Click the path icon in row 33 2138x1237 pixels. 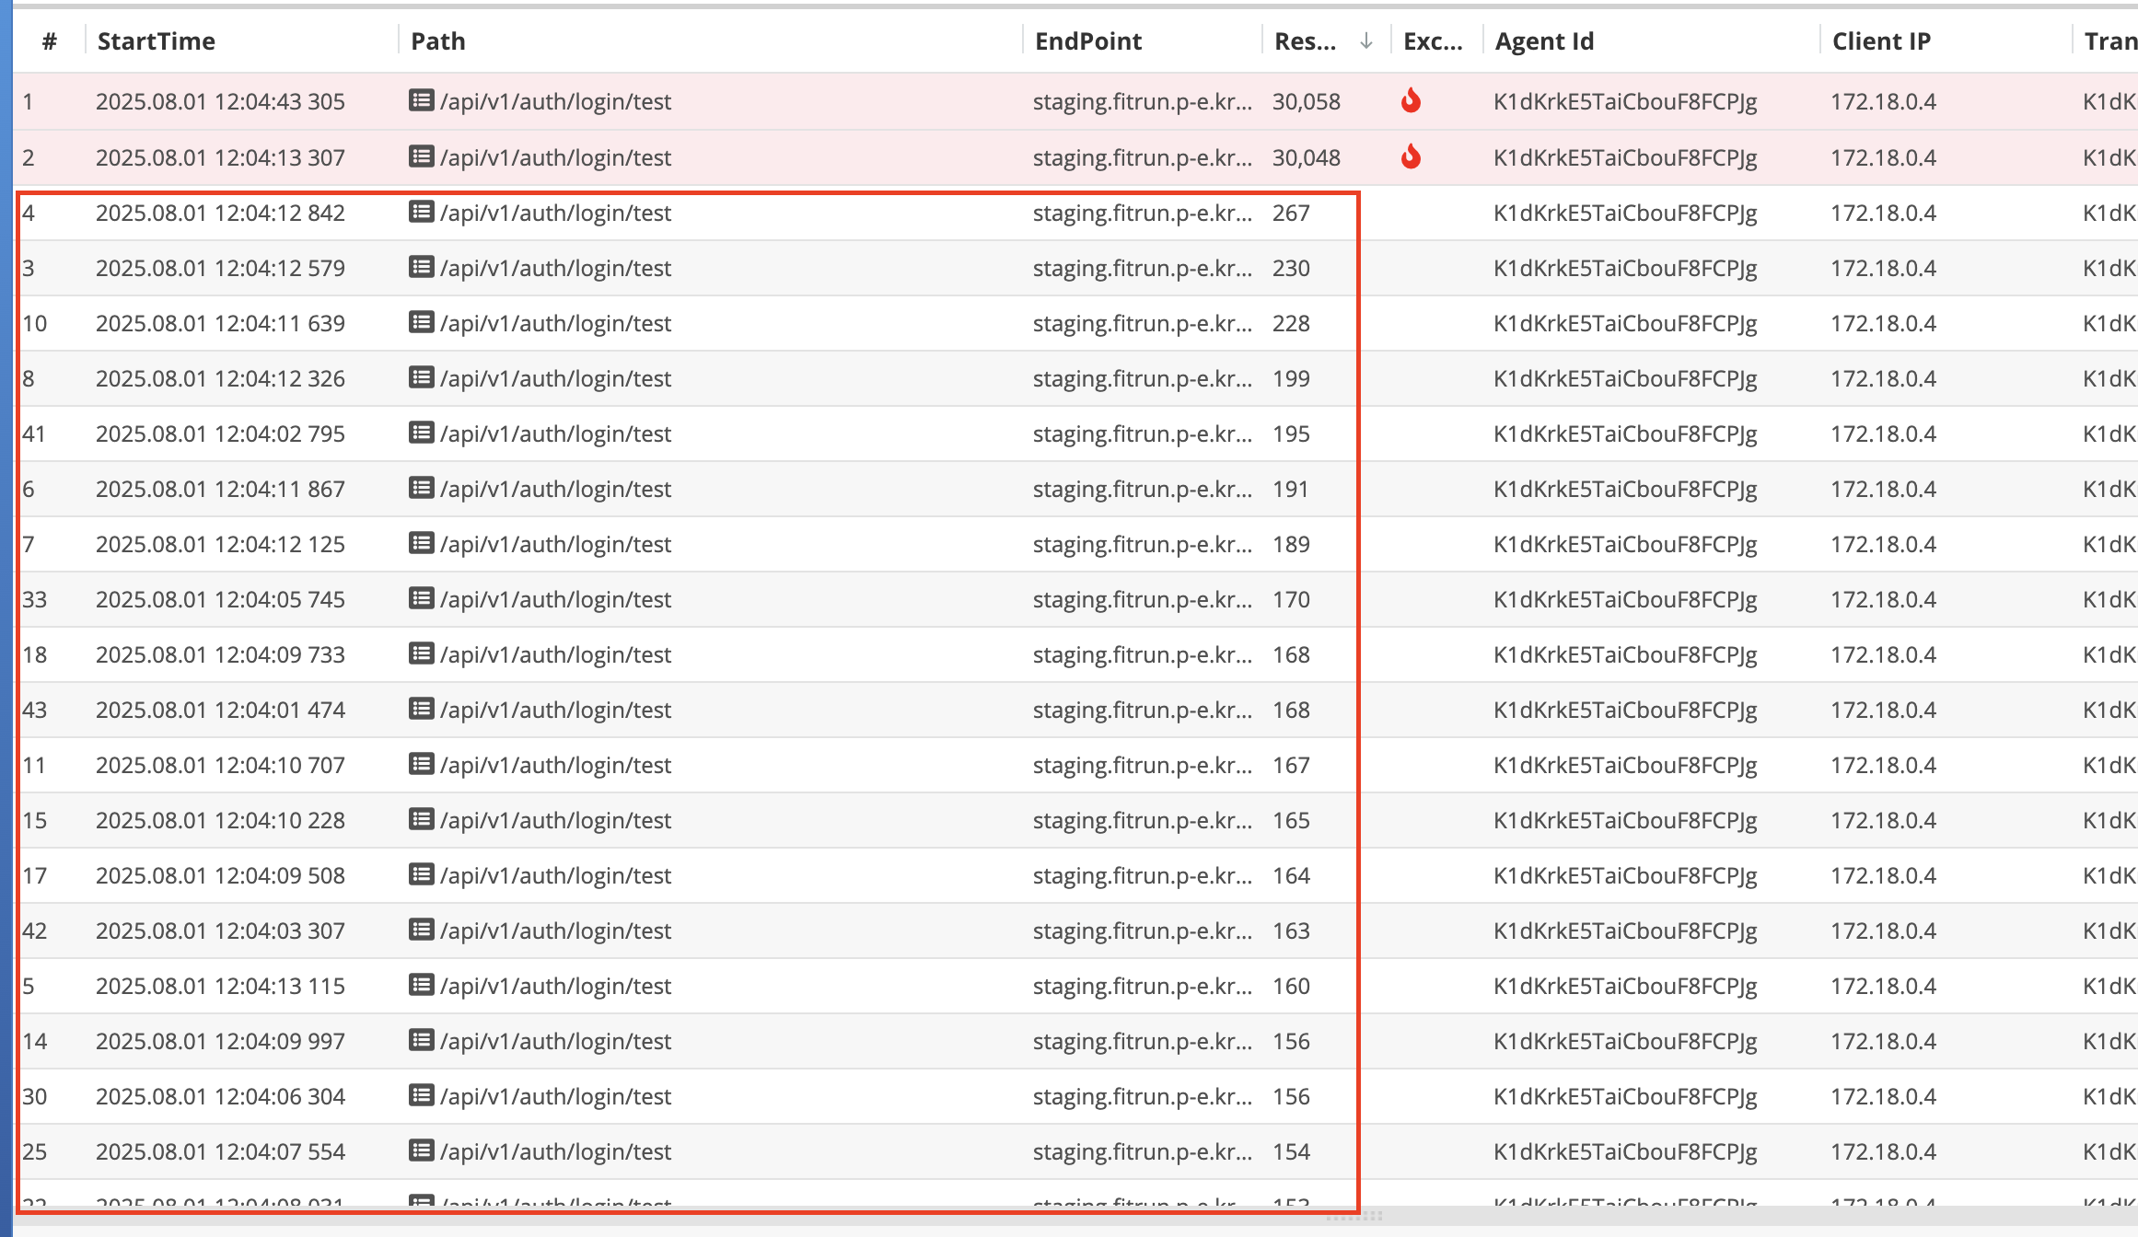[421, 598]
